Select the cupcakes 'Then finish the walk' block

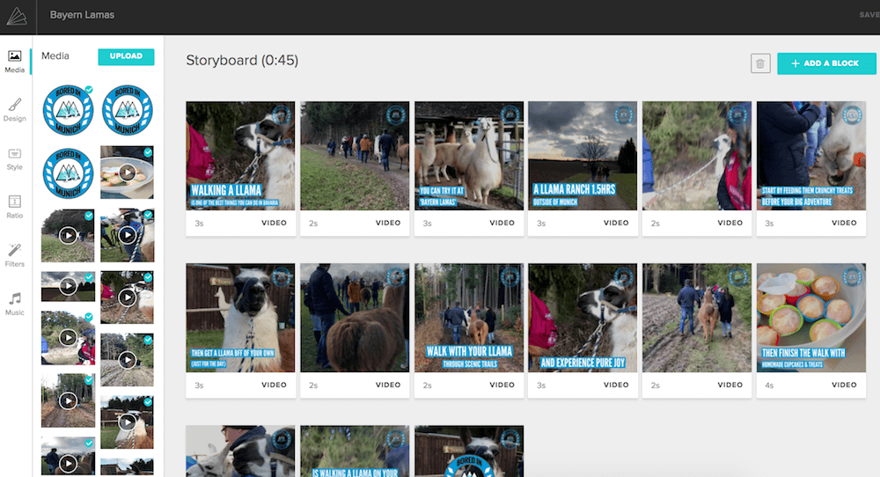click(810, 319)
